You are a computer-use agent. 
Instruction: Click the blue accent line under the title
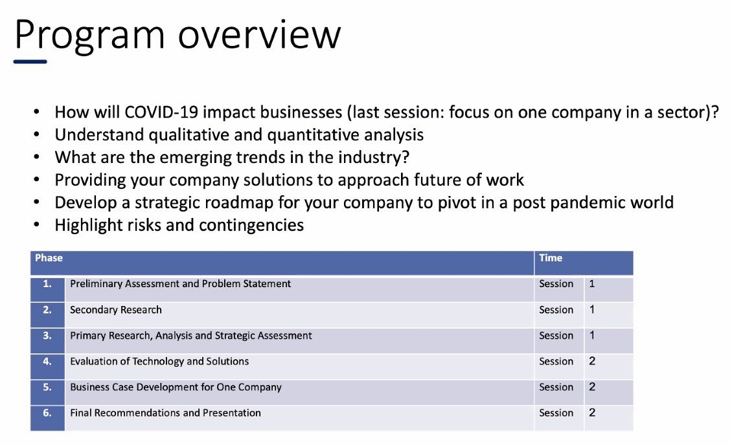pos(30,62)
